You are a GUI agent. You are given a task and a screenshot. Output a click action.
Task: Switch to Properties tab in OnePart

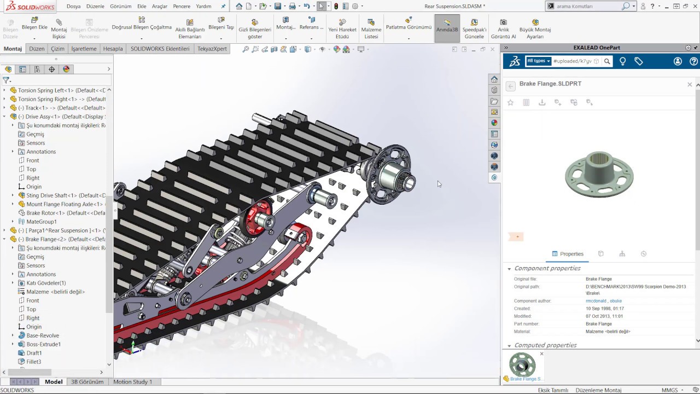coord(568,254)
